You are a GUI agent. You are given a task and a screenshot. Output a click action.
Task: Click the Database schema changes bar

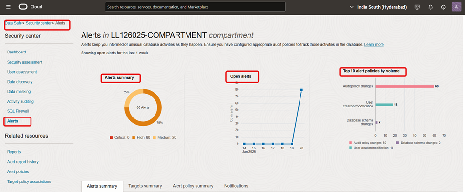tap(377, 122)
